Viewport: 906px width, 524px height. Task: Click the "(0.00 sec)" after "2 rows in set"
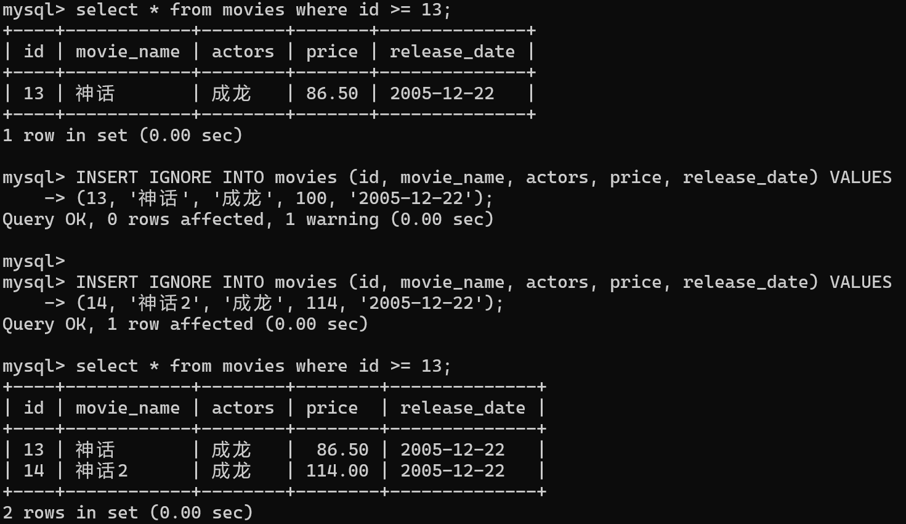pos(201,513)
